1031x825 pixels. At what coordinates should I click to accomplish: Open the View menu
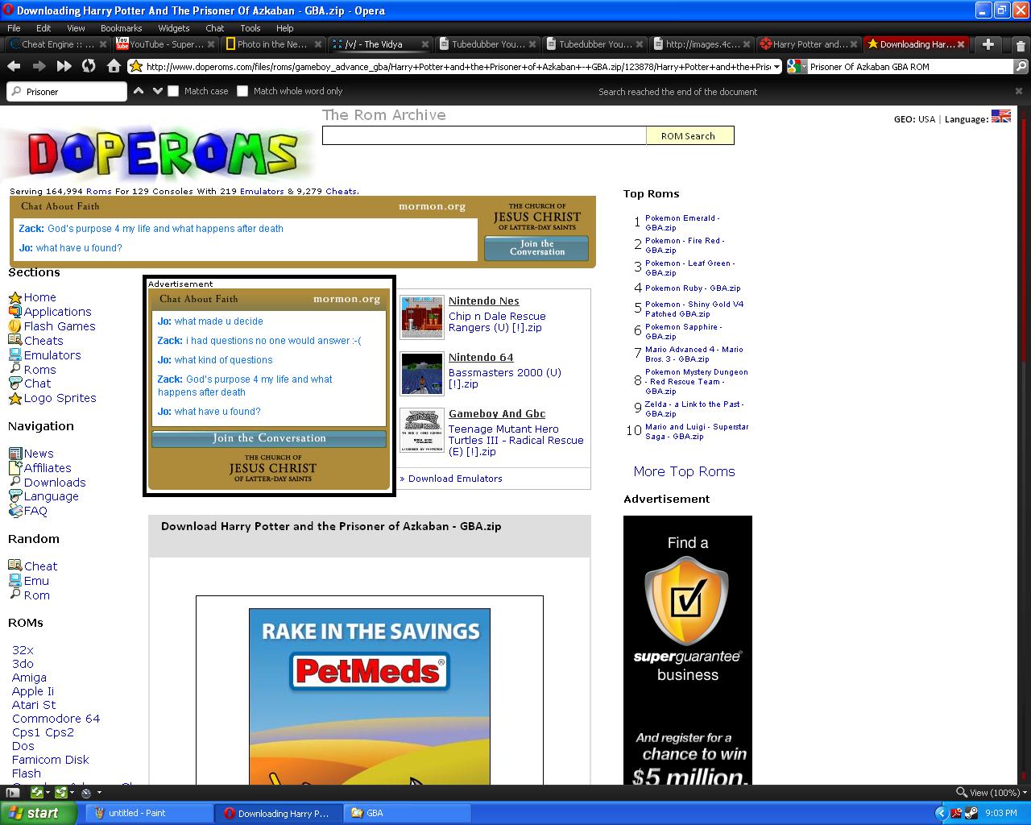coord(76,27)
